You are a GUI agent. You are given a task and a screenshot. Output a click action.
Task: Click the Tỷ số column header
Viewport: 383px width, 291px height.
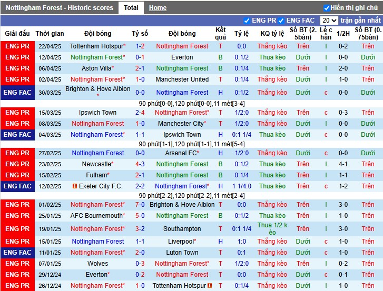pyautogui.click(x=140, y=34)
